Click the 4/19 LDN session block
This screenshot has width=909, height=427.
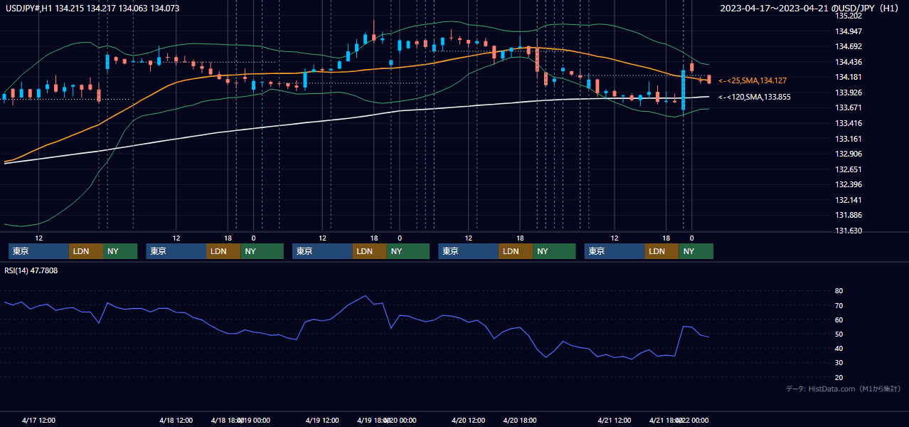point(370,251)
